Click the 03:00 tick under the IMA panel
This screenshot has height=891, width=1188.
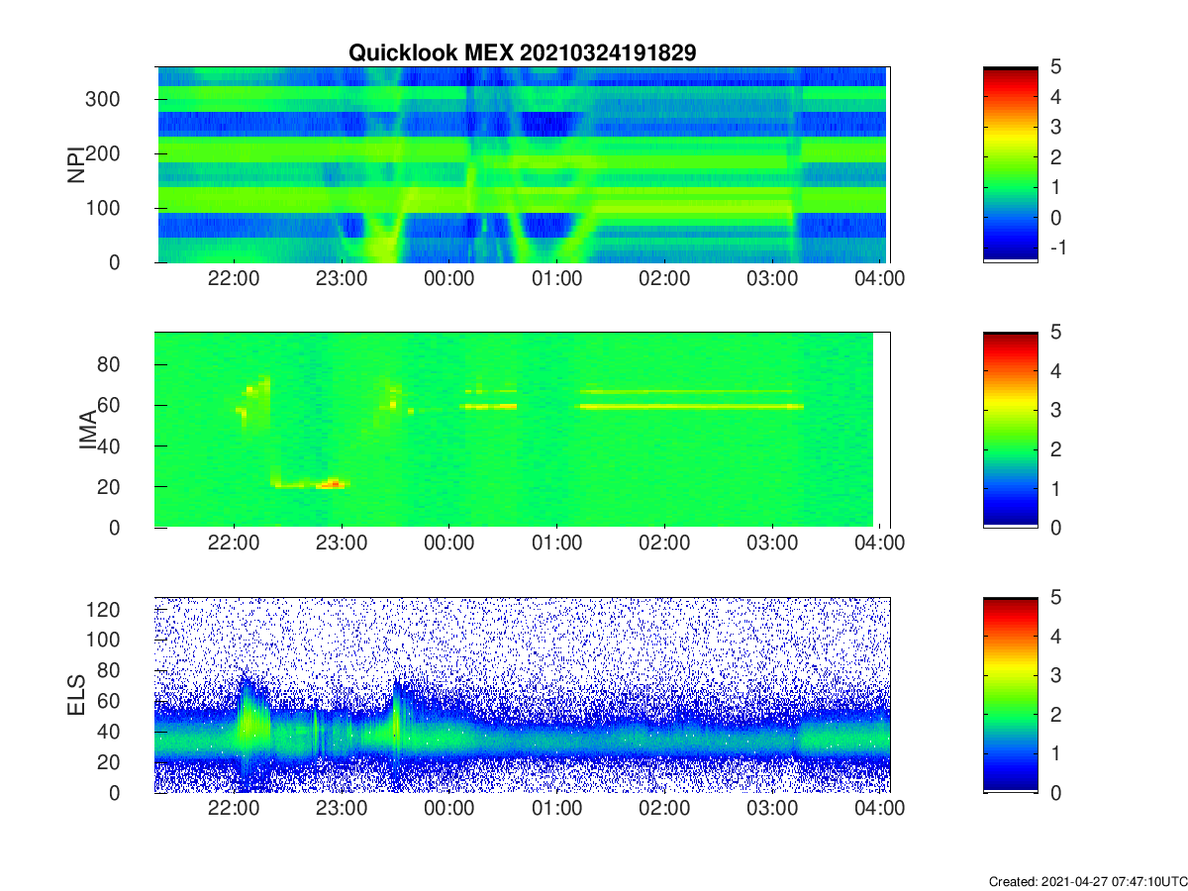coord(772,544)
